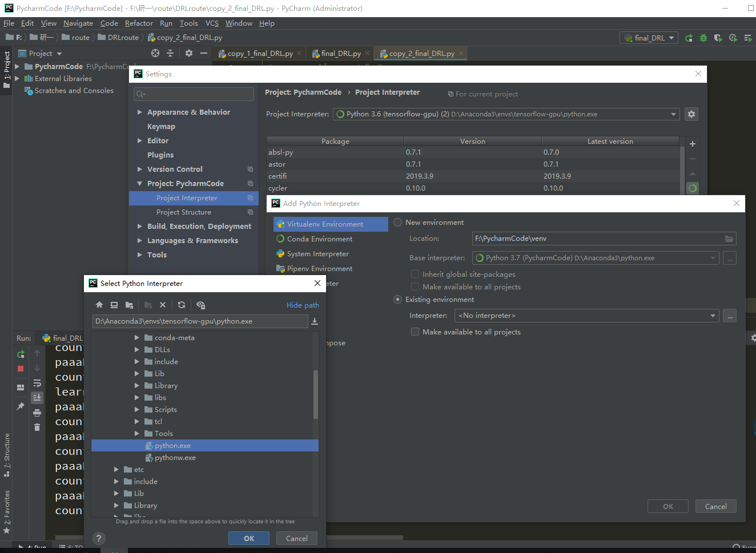The height and width of the screenshot is (553, 756).
Task: Select Keymap in Settings list
Action: click(x=161, y=127)
